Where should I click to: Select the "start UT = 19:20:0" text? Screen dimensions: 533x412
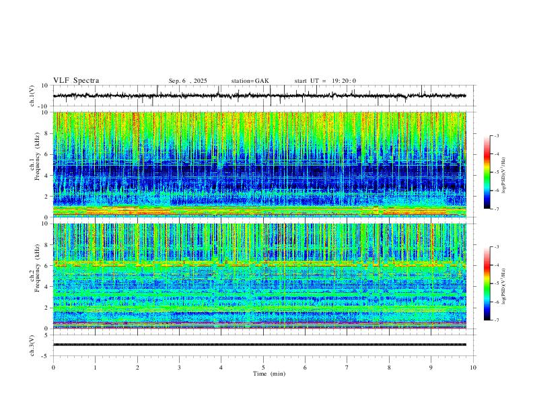(325, 81)
